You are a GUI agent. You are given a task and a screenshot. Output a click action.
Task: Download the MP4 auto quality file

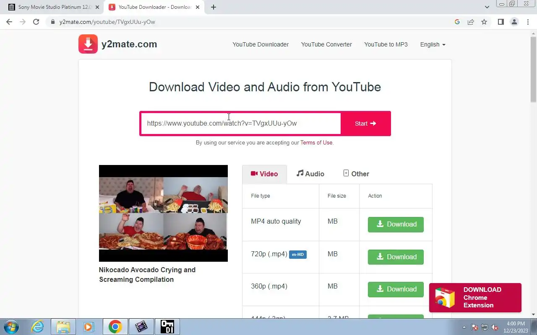tap(396, 224)
